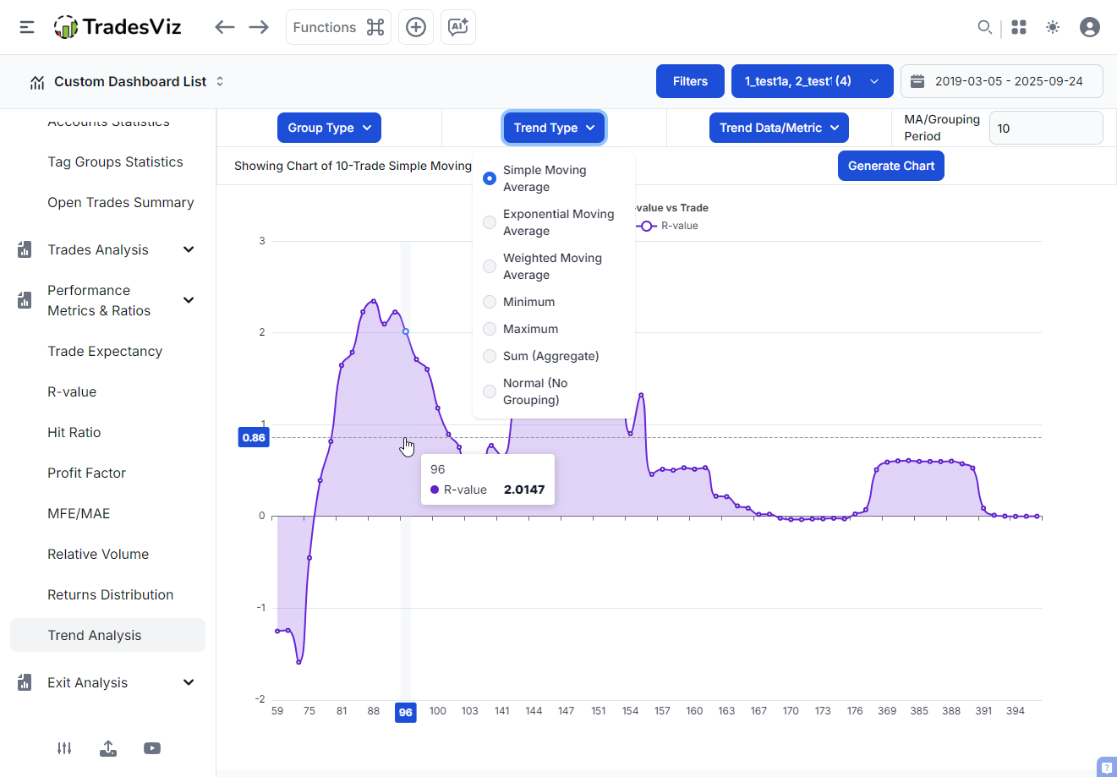This screenshot has height=777, width=1117.
Task: Click the back navigation arrow
Action: coord(224,27)
